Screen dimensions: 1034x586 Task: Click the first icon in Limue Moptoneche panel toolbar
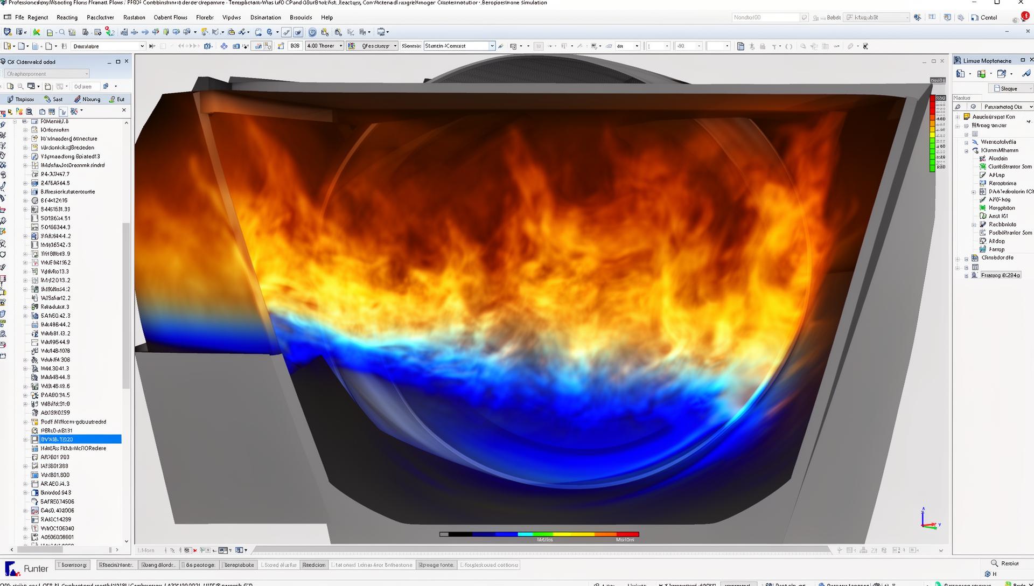(960, 74)
